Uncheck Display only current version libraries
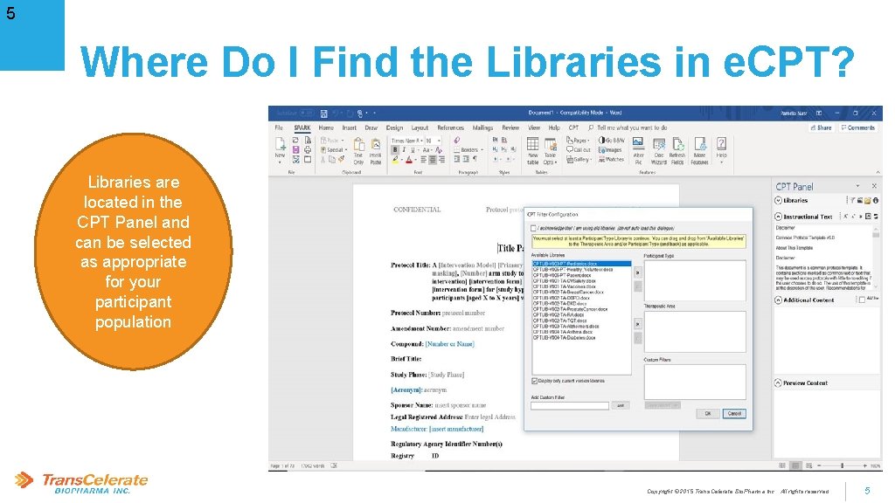This screenshot has height=503, width=895. (535, 382)
